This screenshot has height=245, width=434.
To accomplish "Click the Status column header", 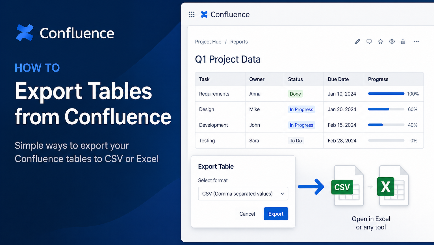I will point(295,79).
